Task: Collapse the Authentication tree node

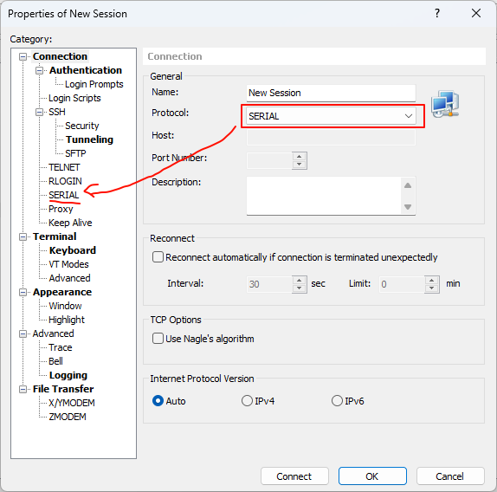Action: [x=39, y=70]
